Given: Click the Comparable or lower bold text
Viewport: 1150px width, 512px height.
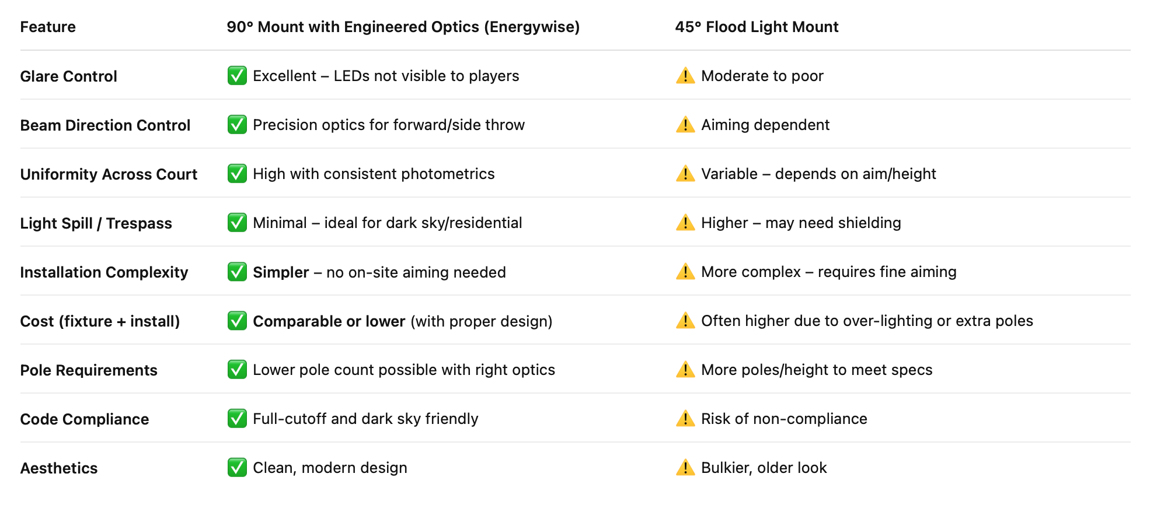Looking at the screenshot, I should pos(329,321).
